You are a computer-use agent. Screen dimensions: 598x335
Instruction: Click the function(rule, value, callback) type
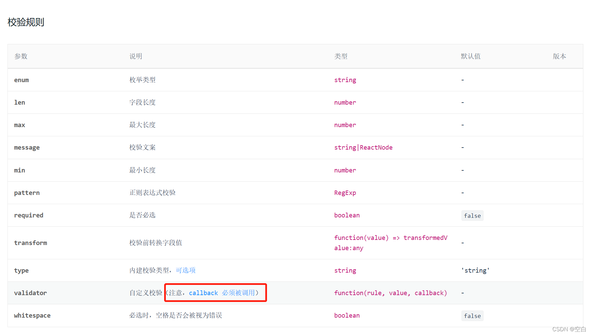coord(391,293)
